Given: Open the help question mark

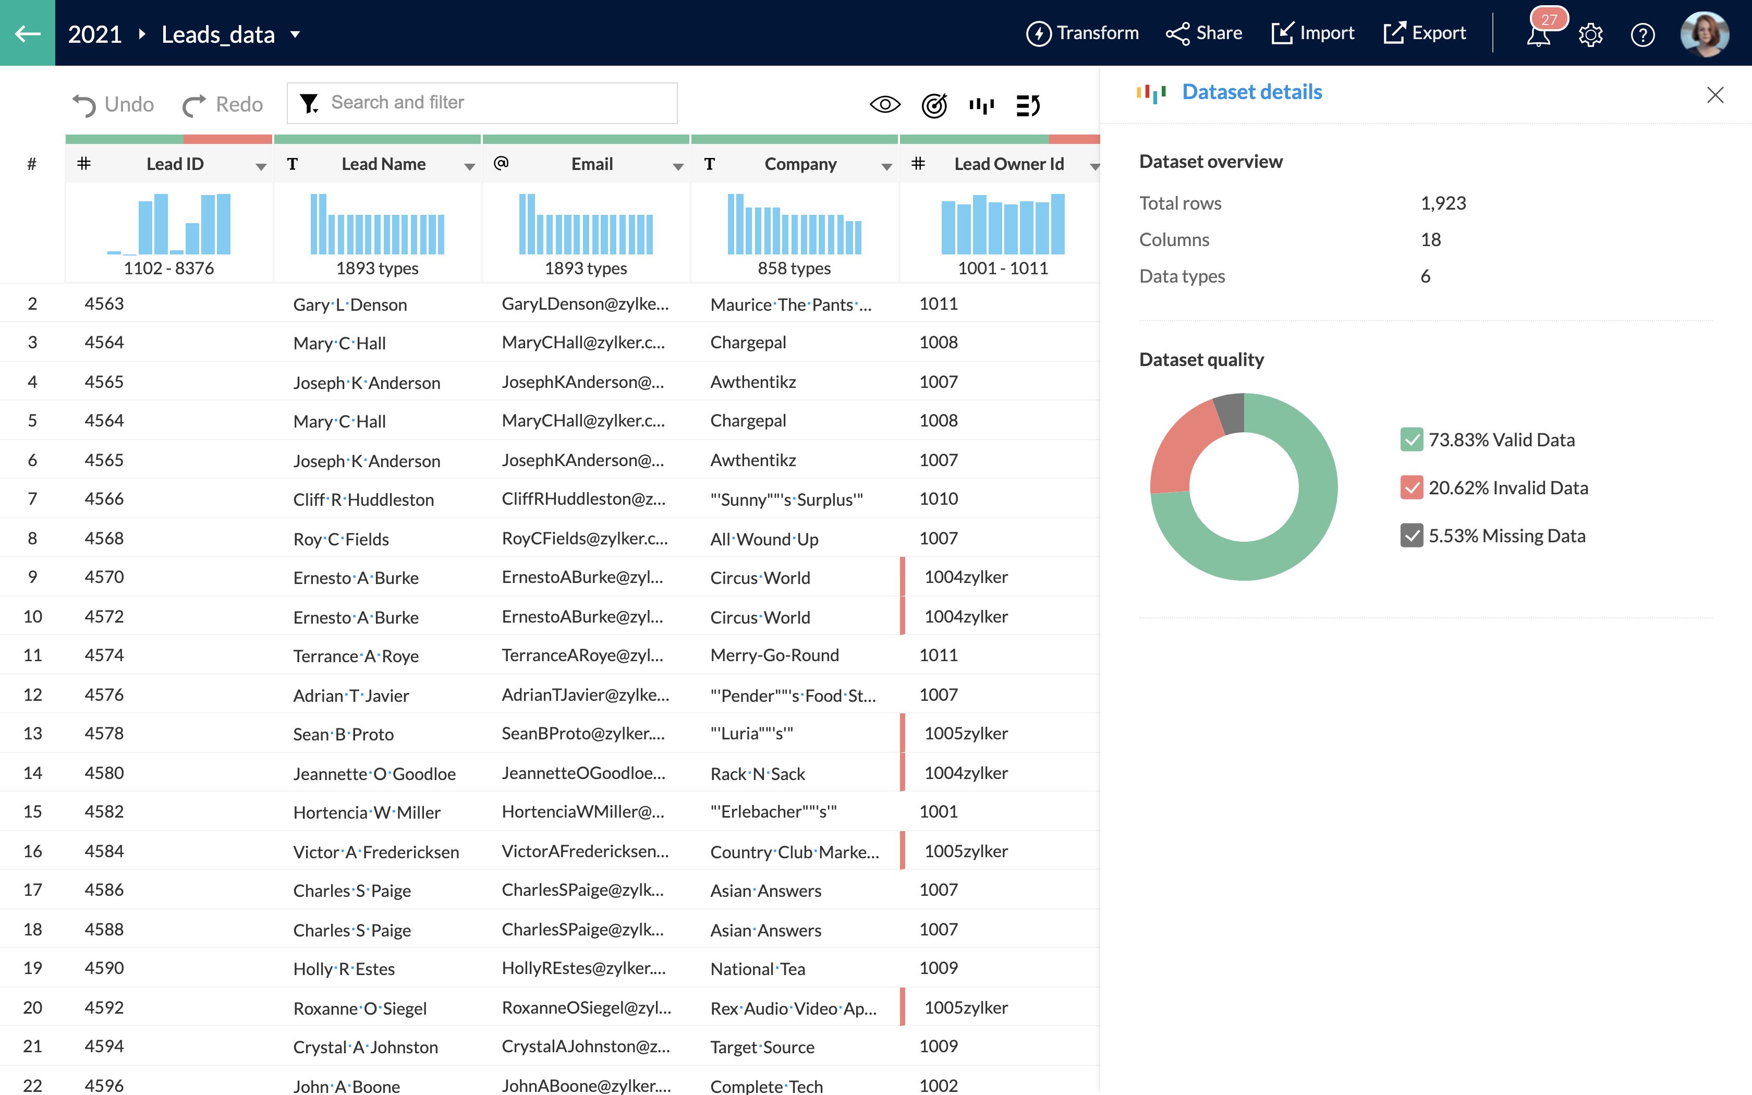Looking at the screenshot, I should [x=1642, y=35].
